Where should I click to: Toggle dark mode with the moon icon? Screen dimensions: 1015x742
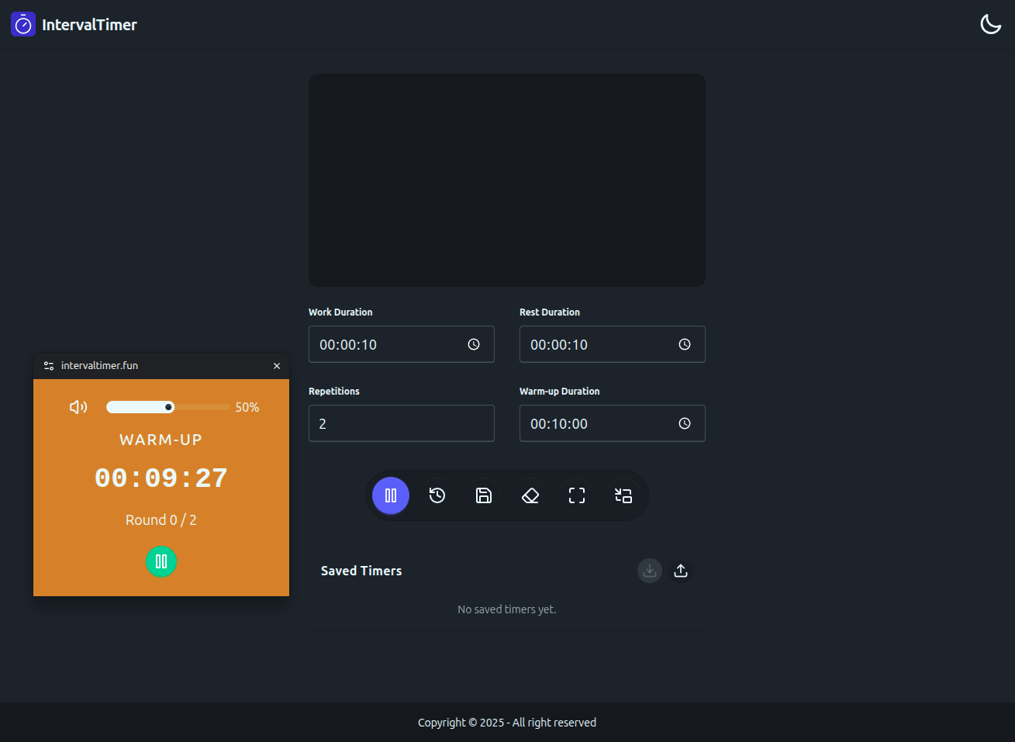pyautogui.click(x=990, y=24)
